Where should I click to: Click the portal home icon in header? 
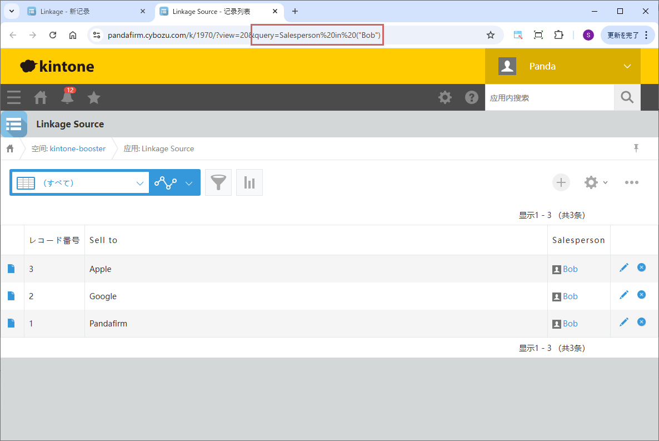click(41, 97)
